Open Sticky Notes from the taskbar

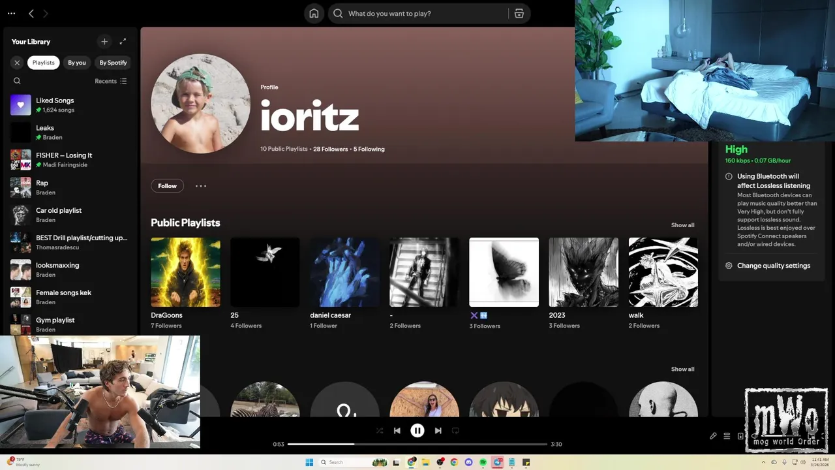[526, 462]
